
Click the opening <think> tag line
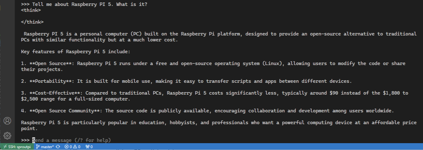31,10
